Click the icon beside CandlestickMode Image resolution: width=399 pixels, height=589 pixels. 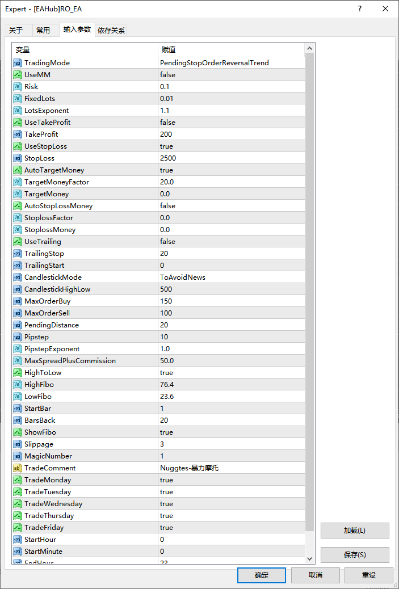(18, 277)
